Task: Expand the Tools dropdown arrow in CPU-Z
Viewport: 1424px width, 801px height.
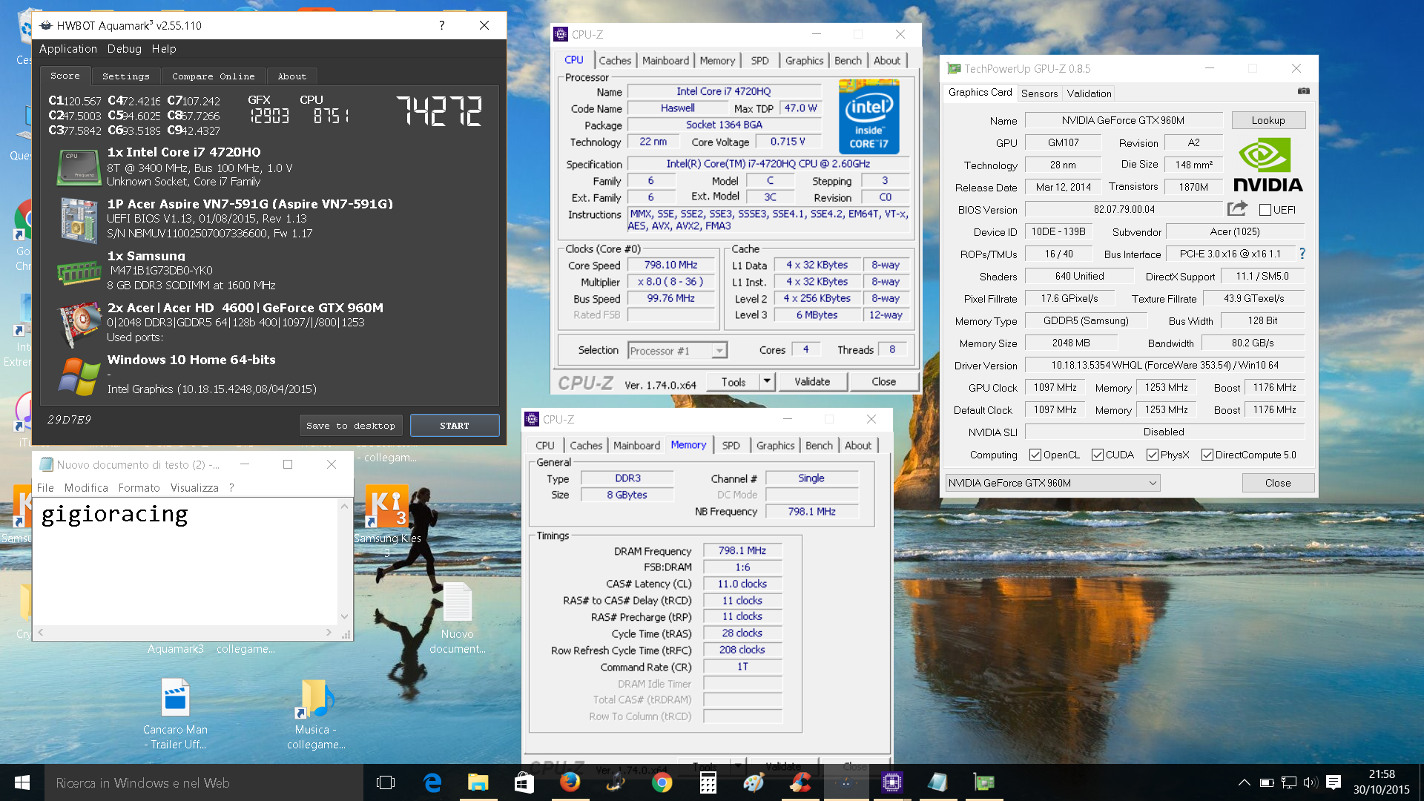Action: (x=767, y=382)
